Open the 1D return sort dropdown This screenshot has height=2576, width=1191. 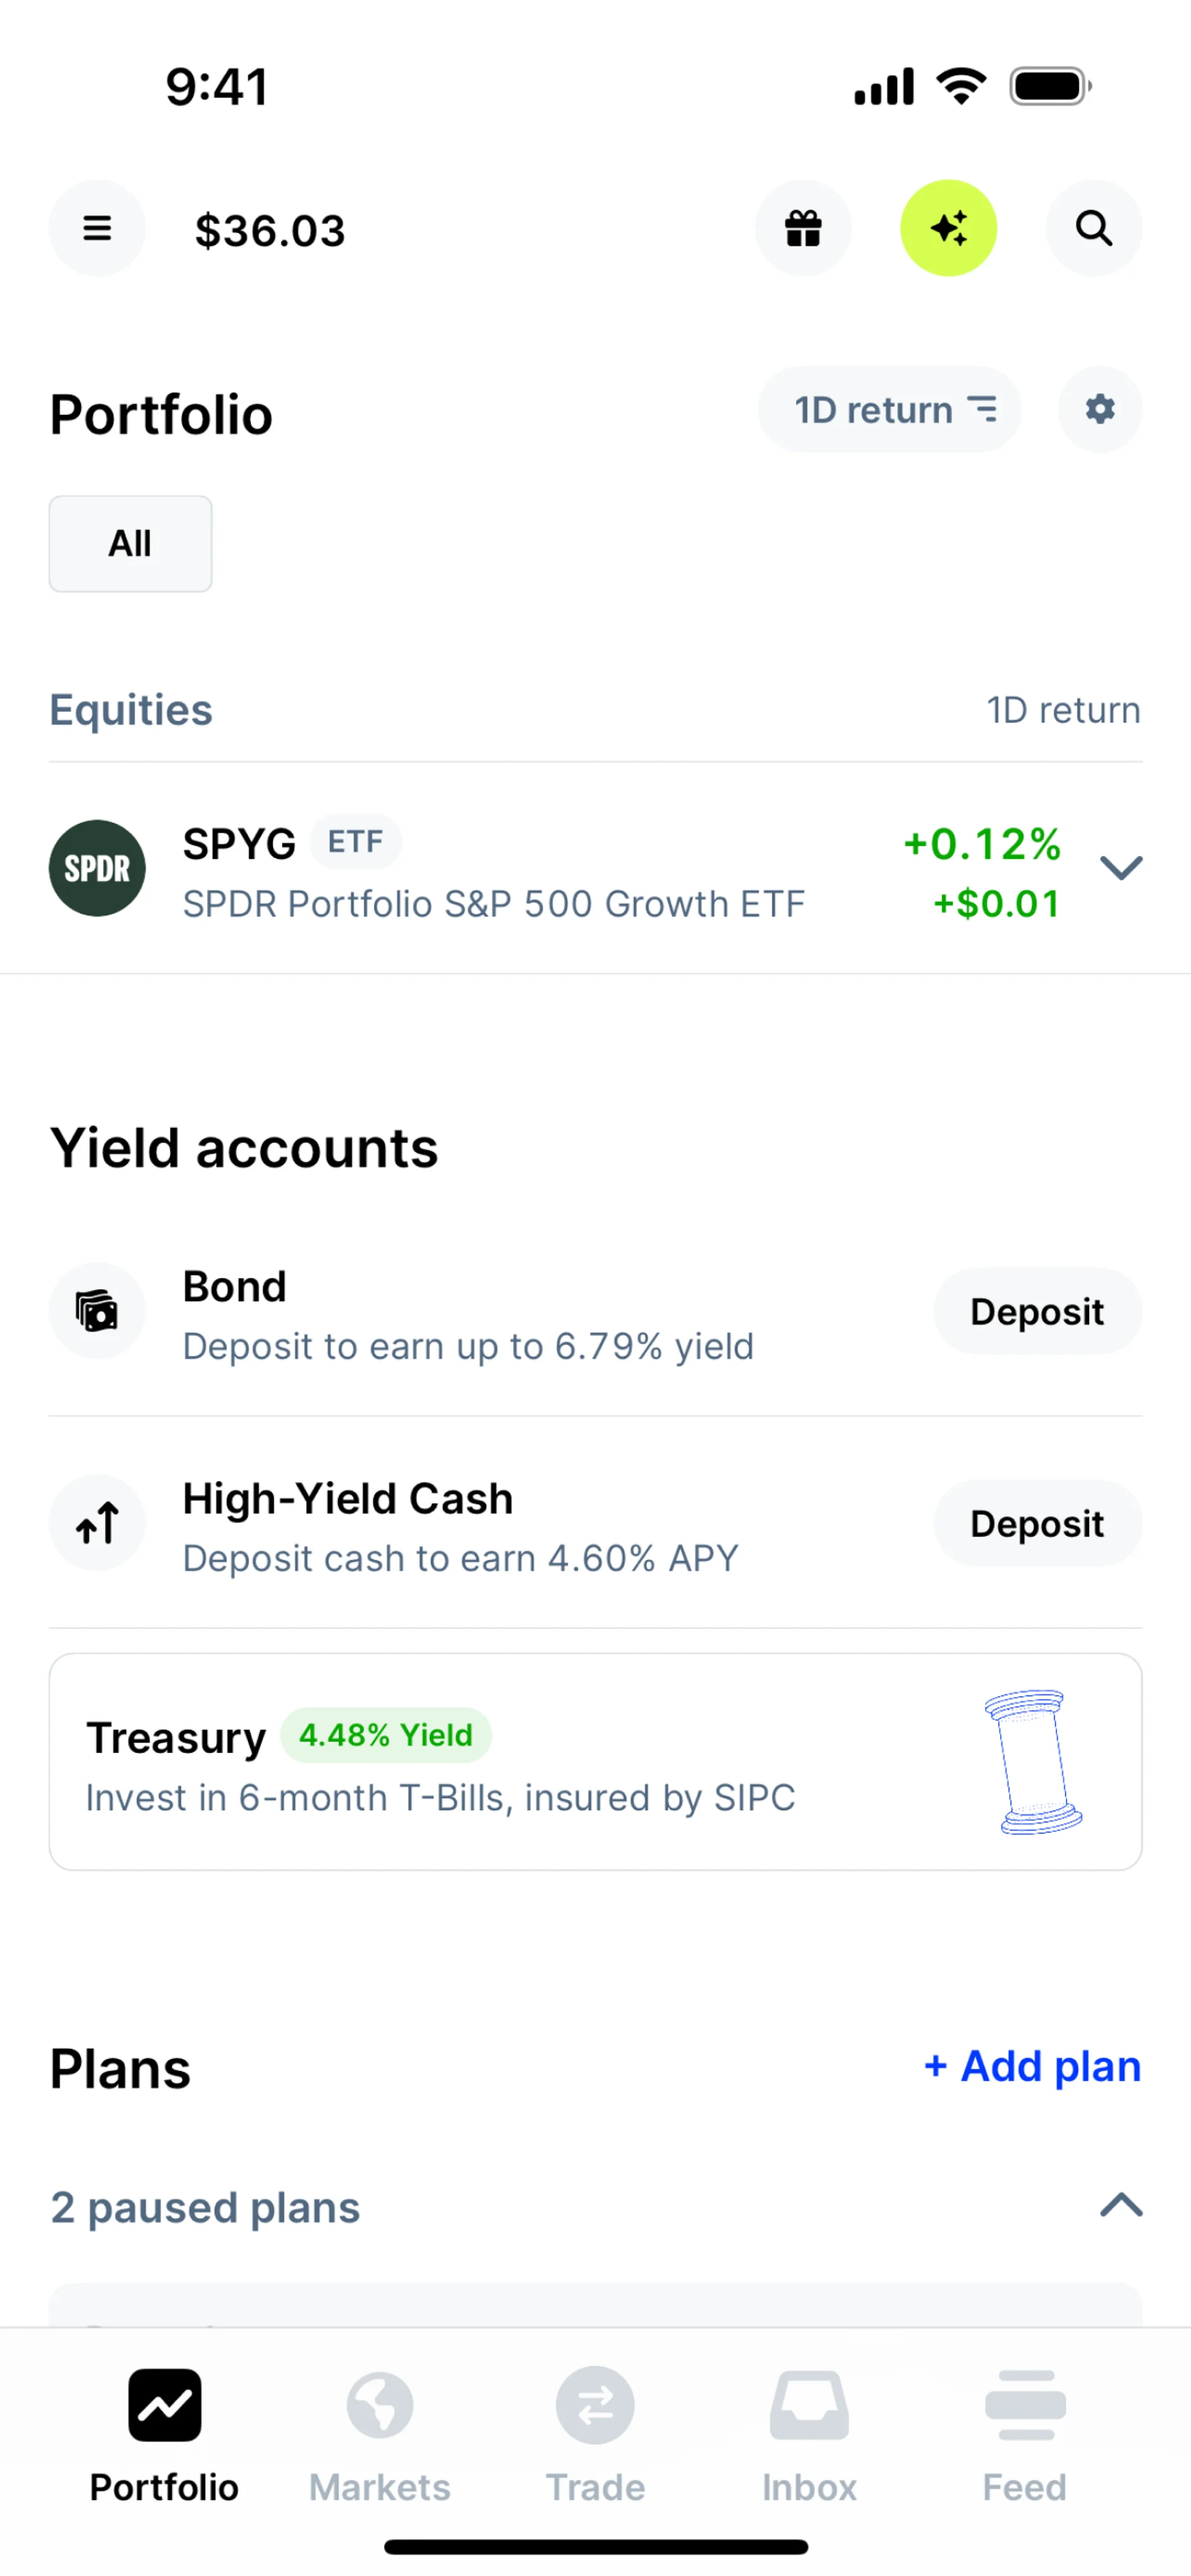[x=889, y=410]
